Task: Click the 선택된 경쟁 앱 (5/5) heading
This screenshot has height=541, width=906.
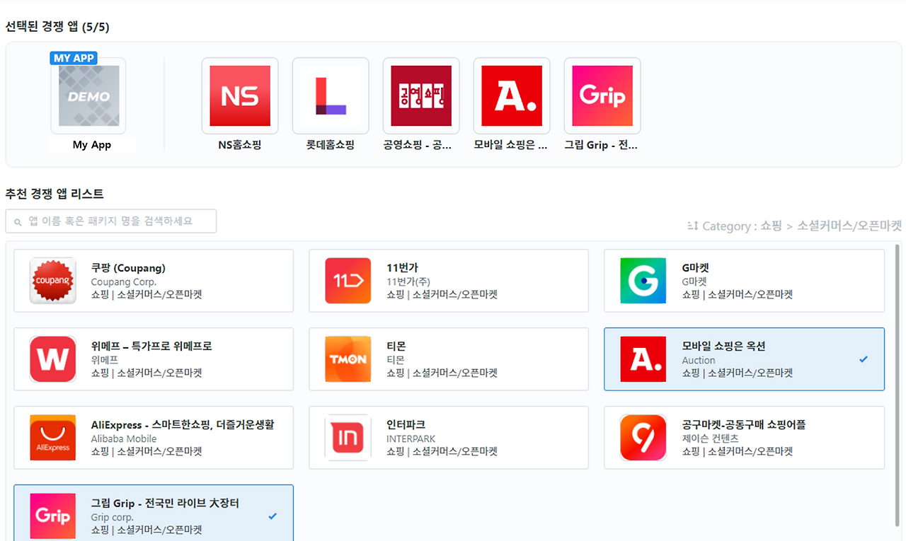Action: [57, 27]
